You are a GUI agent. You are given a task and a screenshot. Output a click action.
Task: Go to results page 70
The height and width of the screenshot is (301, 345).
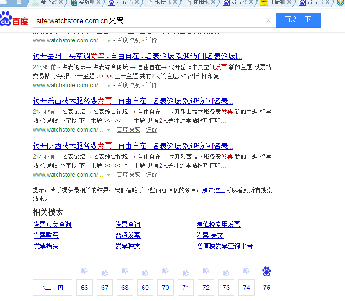click(x=166, y=288)
